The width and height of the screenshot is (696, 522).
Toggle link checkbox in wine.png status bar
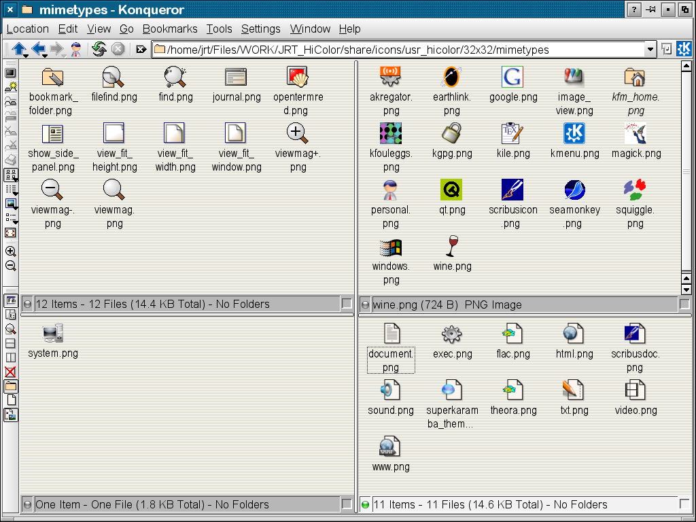[x=684, y=304]
